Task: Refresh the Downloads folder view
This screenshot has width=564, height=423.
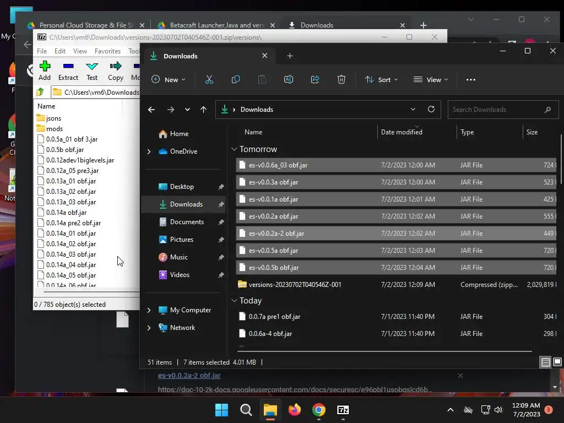Action: [x=431, y=109]
